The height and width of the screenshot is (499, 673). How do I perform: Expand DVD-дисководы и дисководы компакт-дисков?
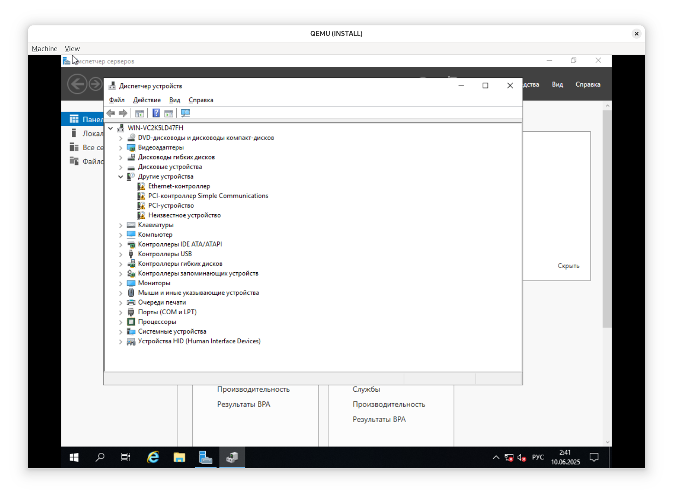click(x=121, y=138)
